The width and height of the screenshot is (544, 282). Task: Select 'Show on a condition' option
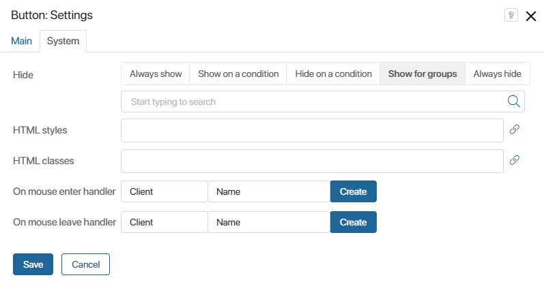pyautogui.click(x=238, y=74)
